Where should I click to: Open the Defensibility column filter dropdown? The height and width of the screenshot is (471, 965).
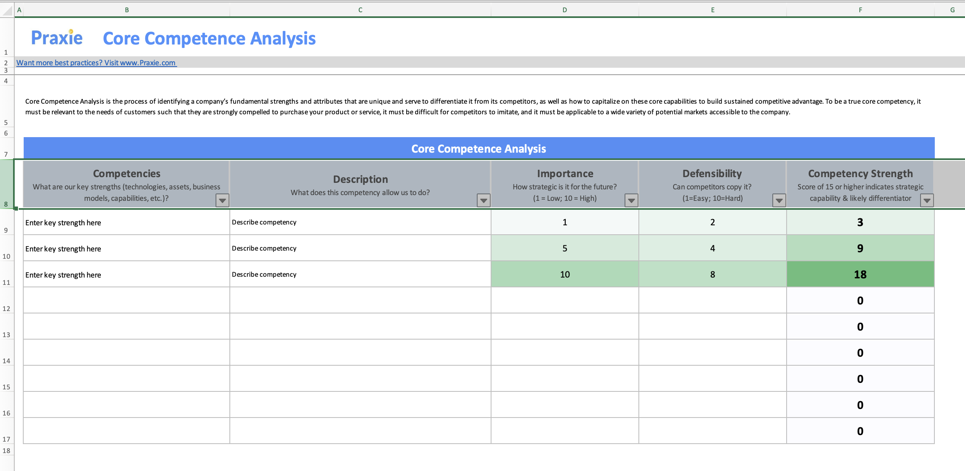[x=779, y=200]
